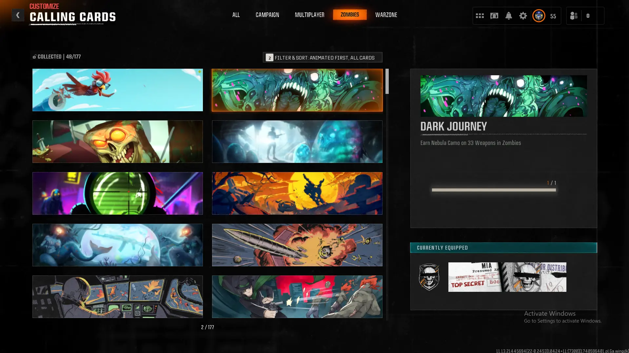
Task: Choose the green sniper scope card
Action: [x=117, y=193]
